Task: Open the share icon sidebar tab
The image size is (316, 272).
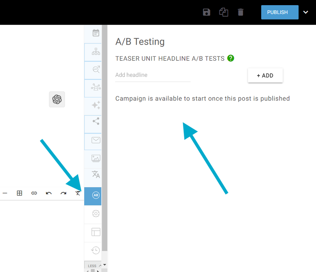Action: pyautogui.click(x=96, y=121)
